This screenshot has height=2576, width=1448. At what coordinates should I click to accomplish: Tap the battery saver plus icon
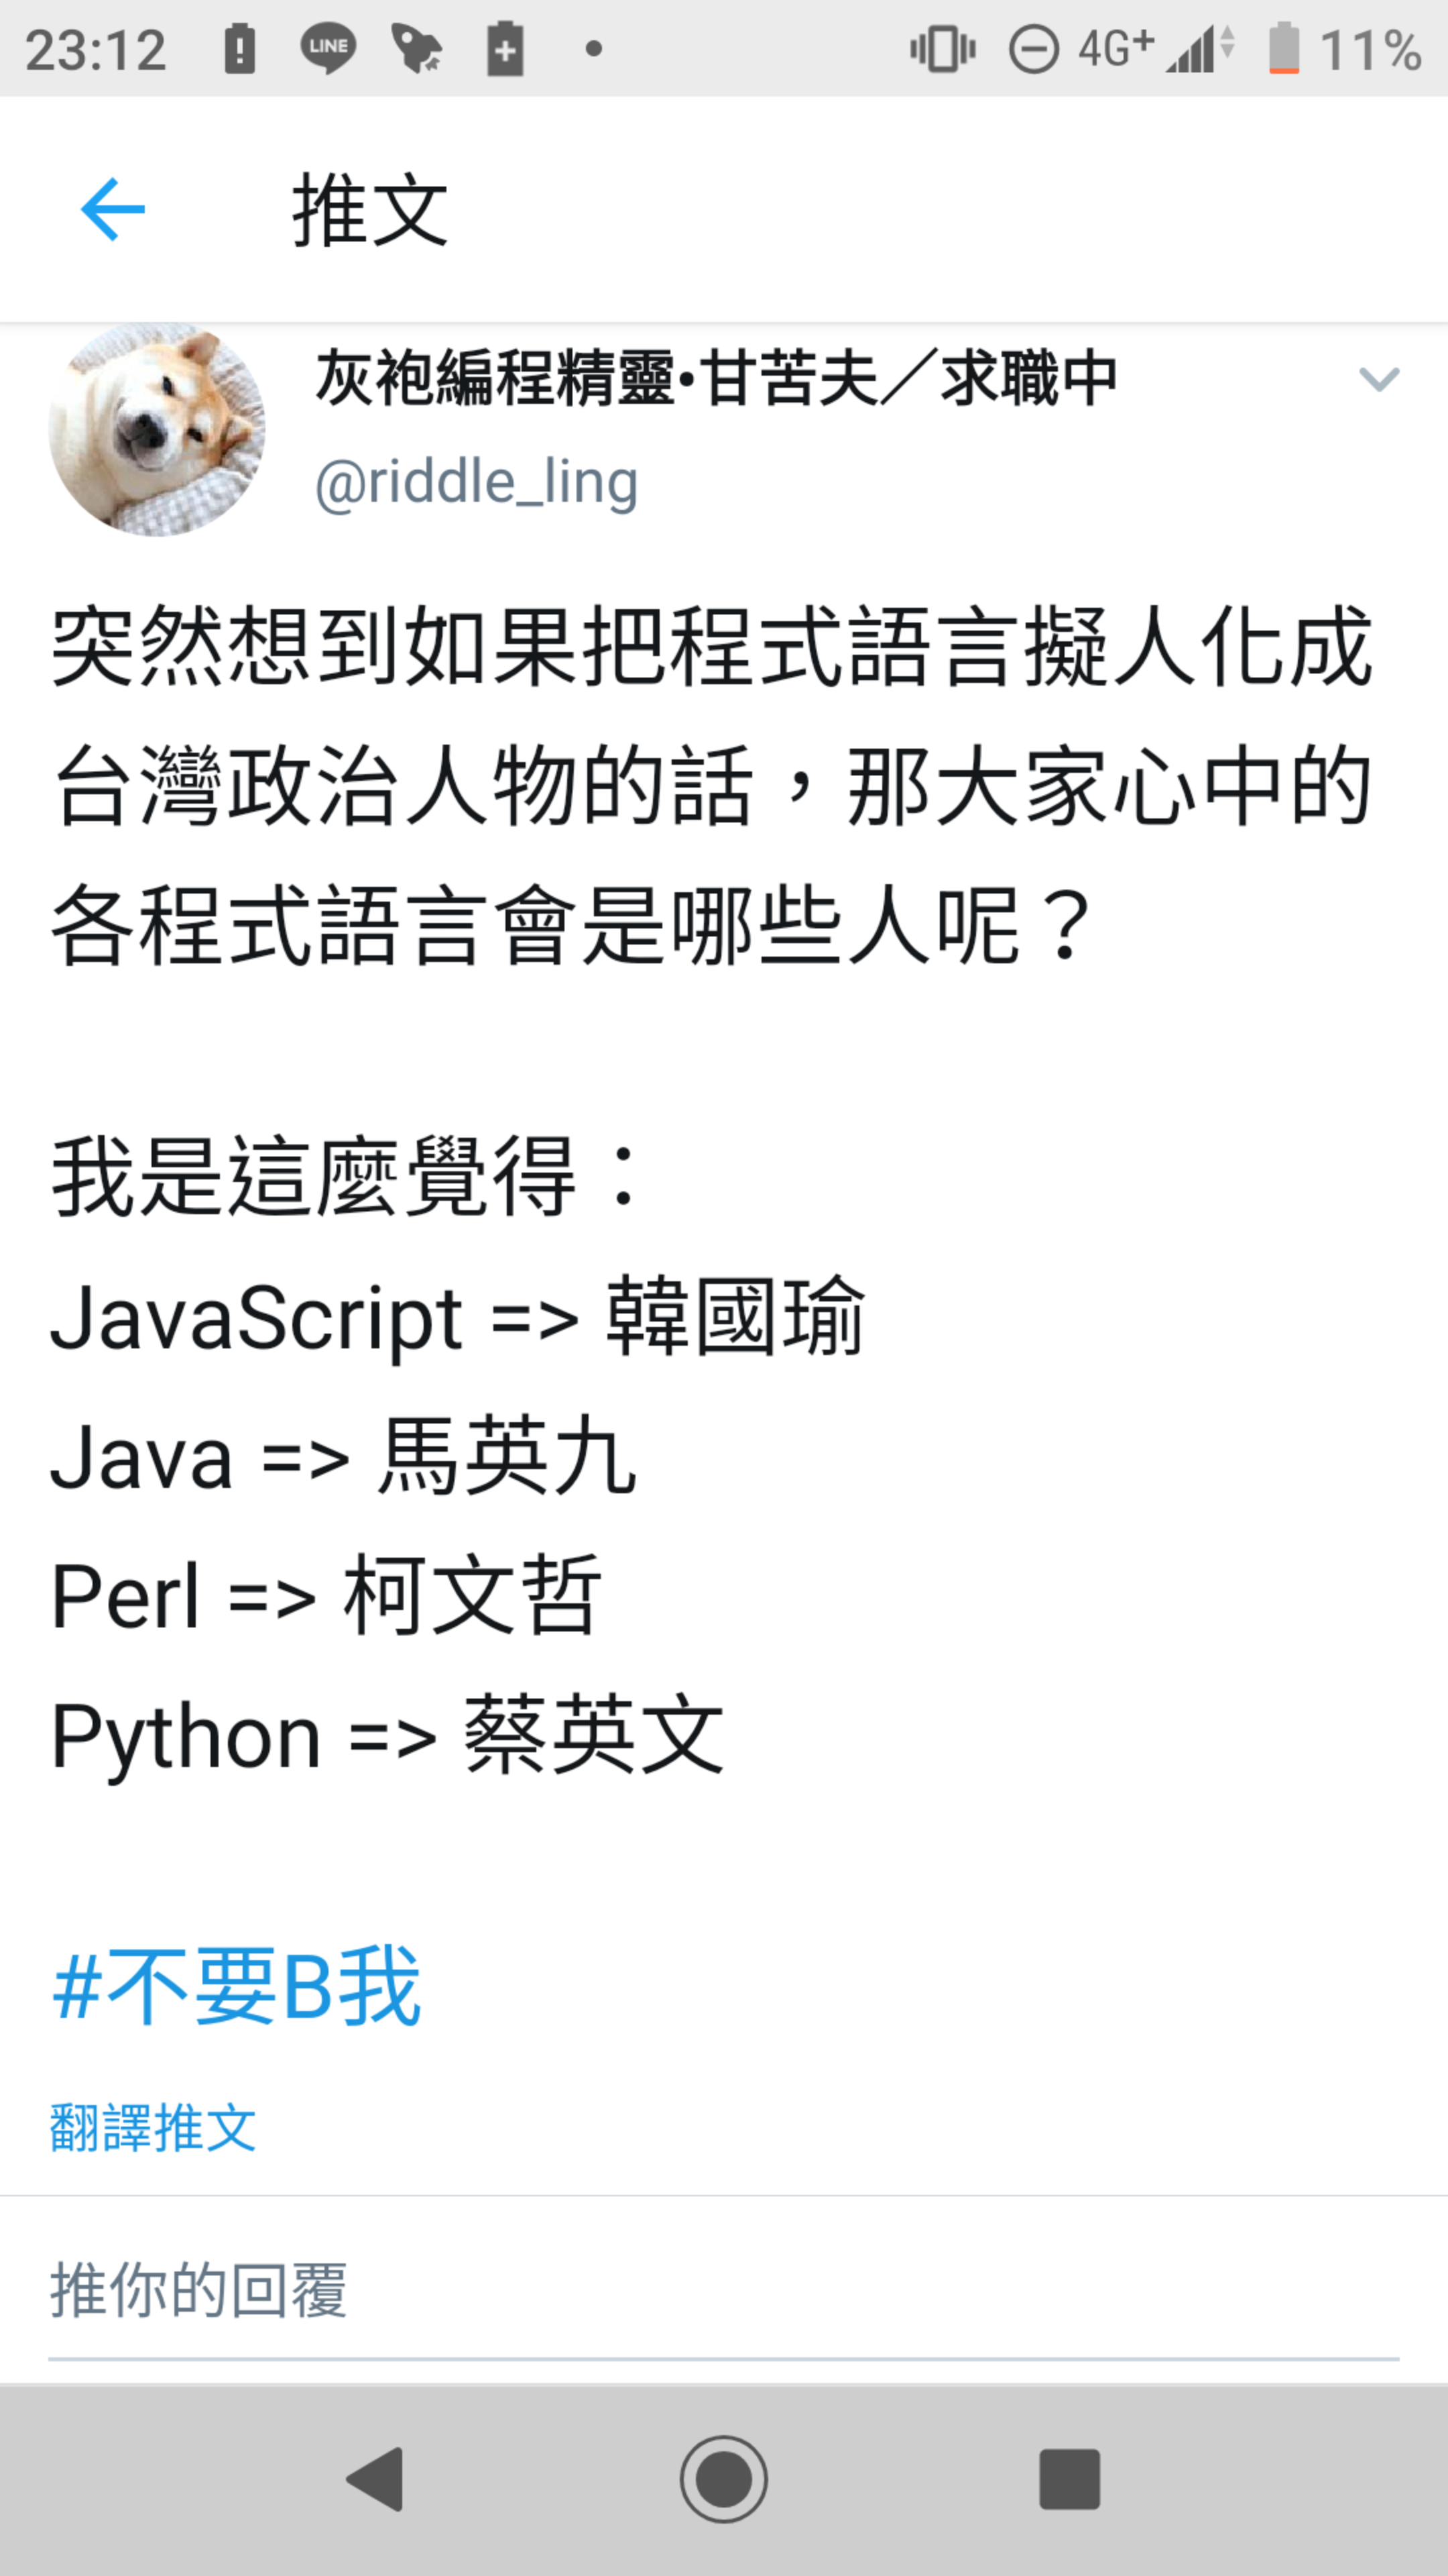[505, 48]
